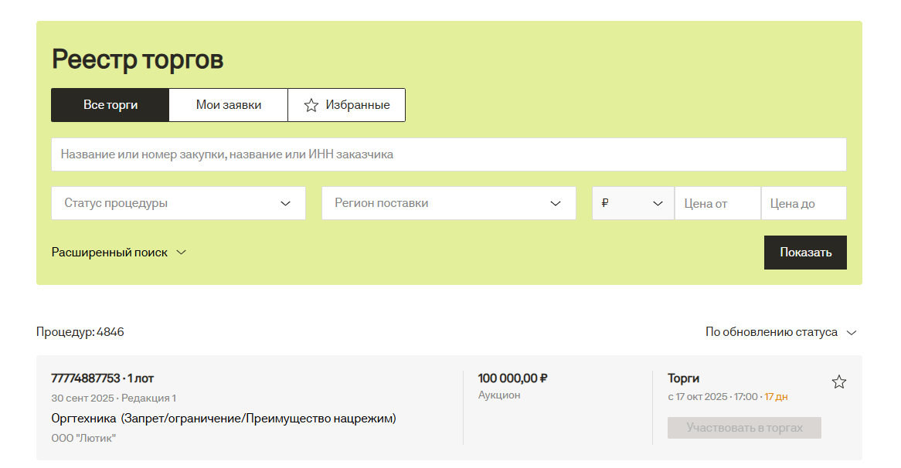Open procedure number 77774887753

click(86, 378)
